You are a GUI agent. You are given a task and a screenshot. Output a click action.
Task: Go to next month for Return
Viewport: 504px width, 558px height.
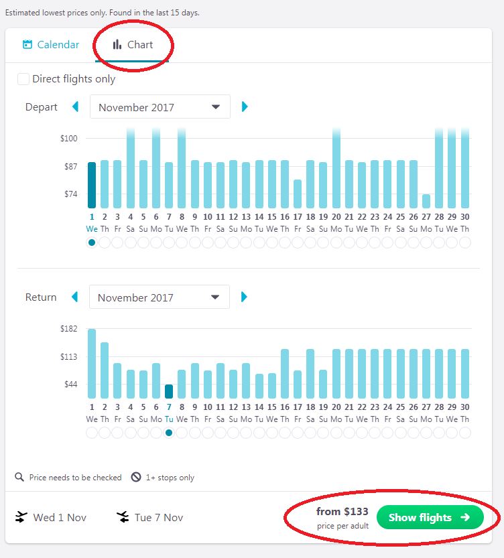(245, 297)
